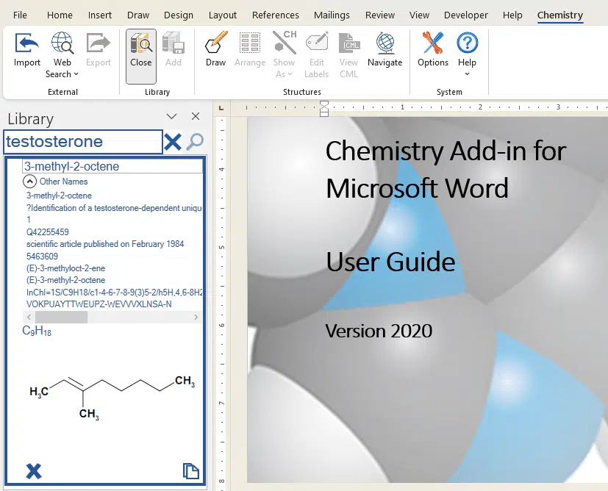Select the 5463609 identifier
This screenshot has height=491, width=608.
click(x=42, y=257)
